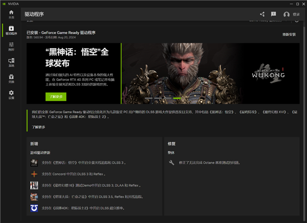Click the 新增 section heading
The height and width of the screenshot is (223, 307).
[34, 144]
